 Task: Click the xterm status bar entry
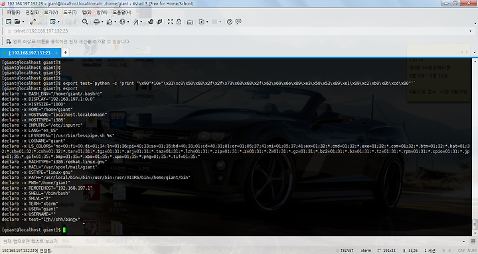pyautogui.click(x=366, y=251)
